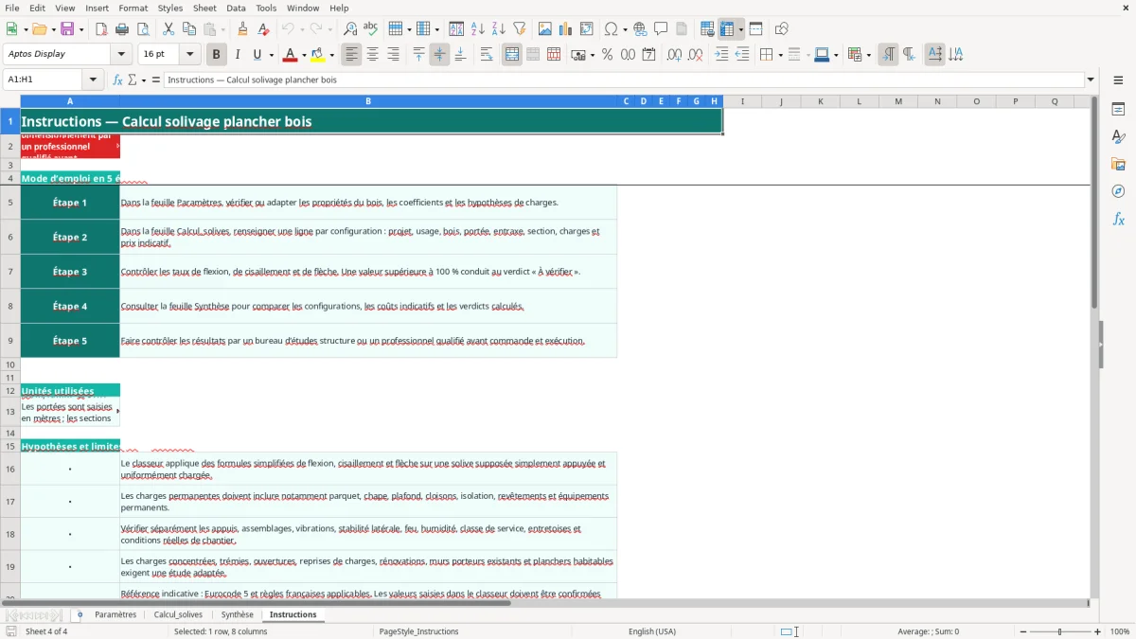The width and height of the screenshot is (1136, 639).
Task: Center text vertically
Action: pos(439,55)
